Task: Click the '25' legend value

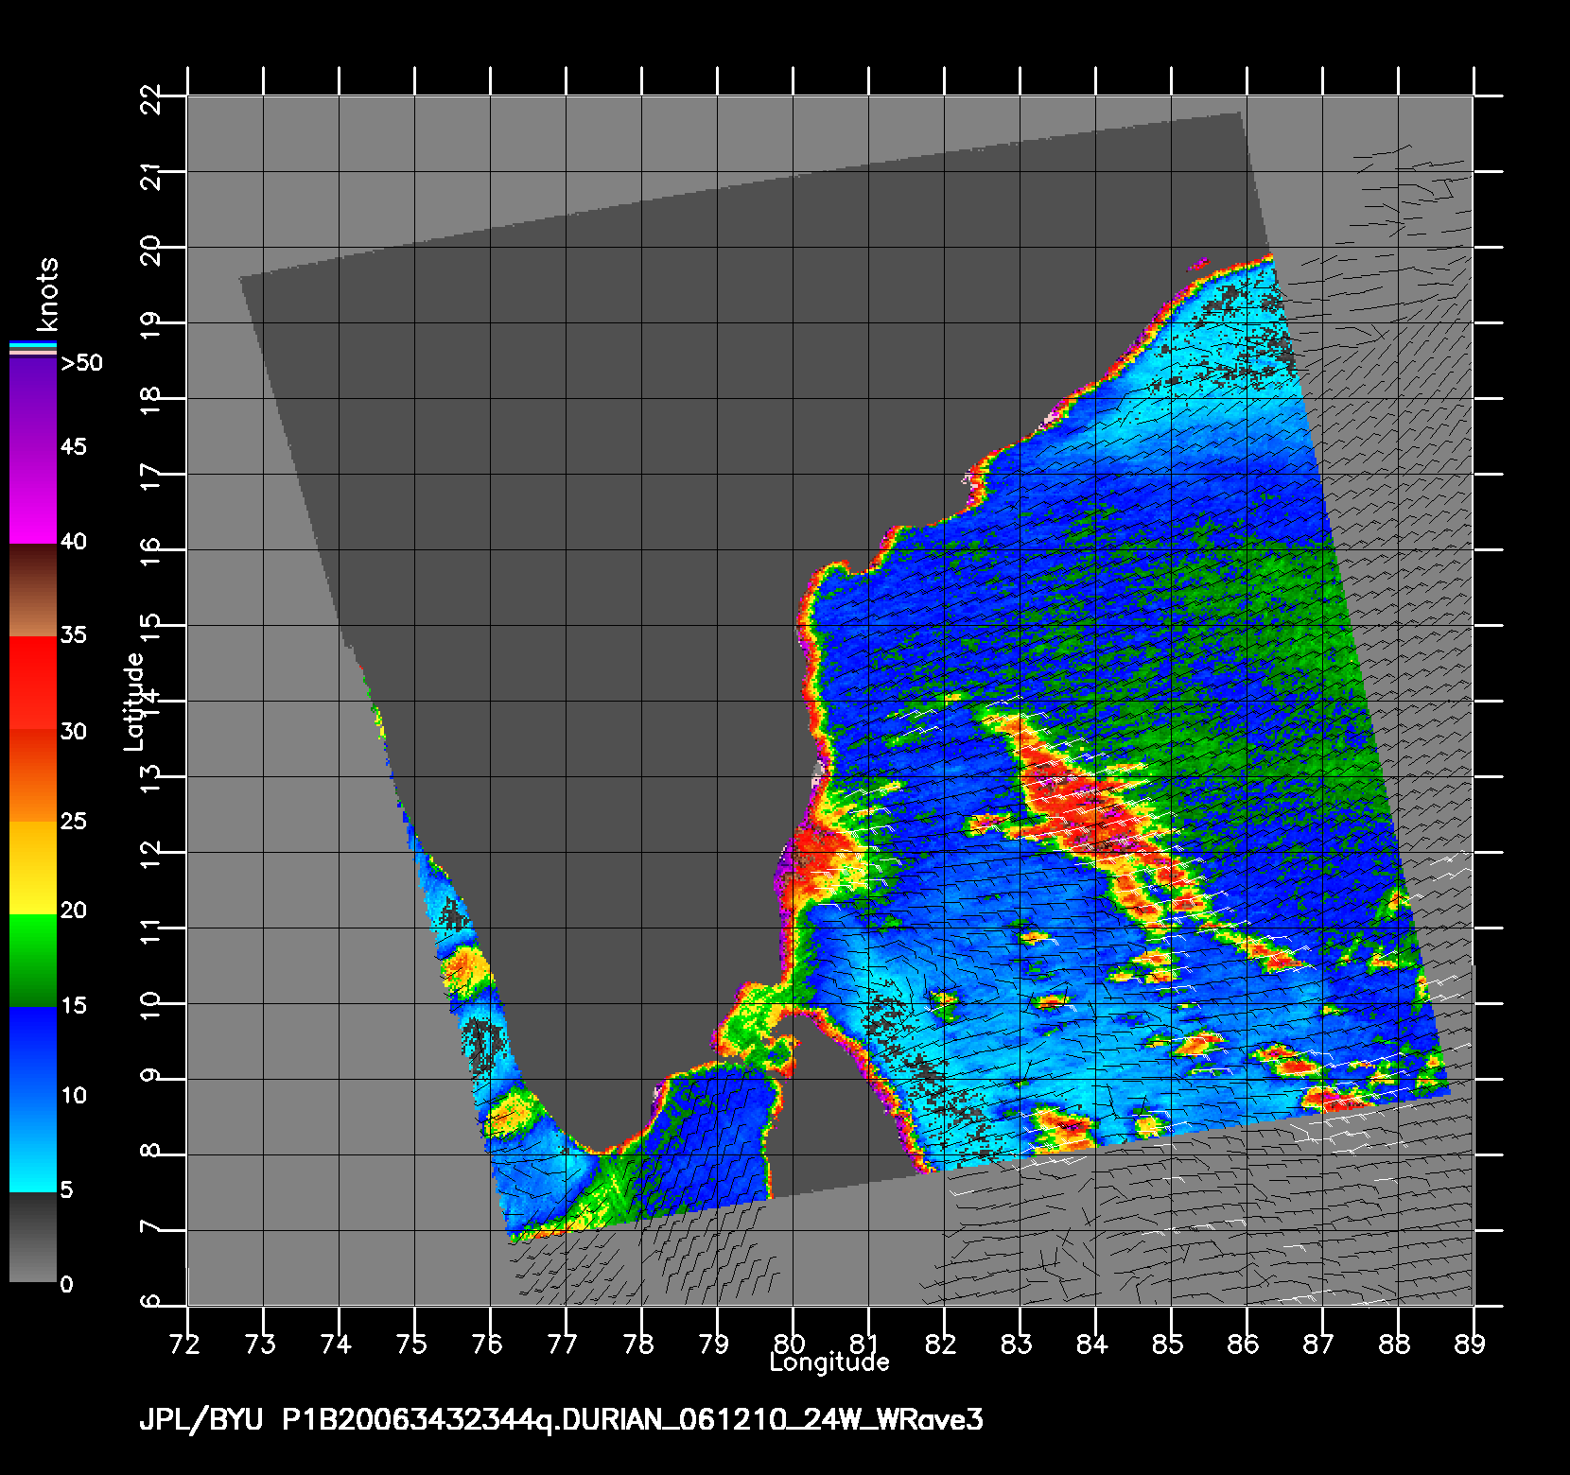Action: (73, 821)
